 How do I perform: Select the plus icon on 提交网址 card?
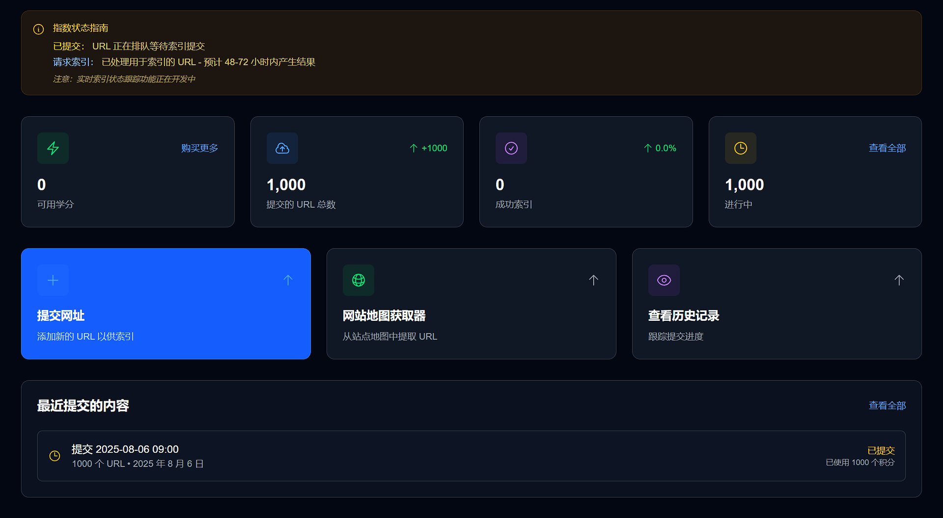53,280
